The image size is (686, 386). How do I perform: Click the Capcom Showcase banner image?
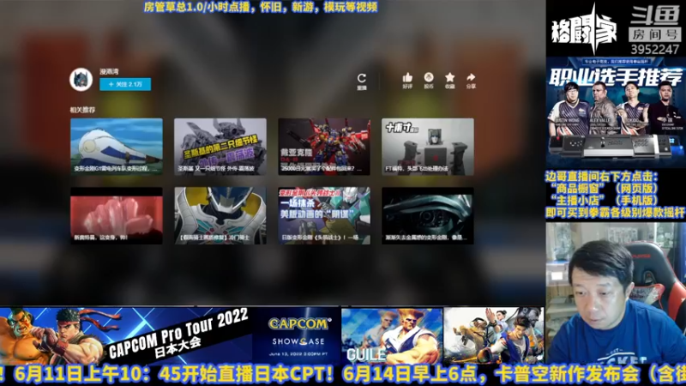pyautogui.click(x=297, y=335)
